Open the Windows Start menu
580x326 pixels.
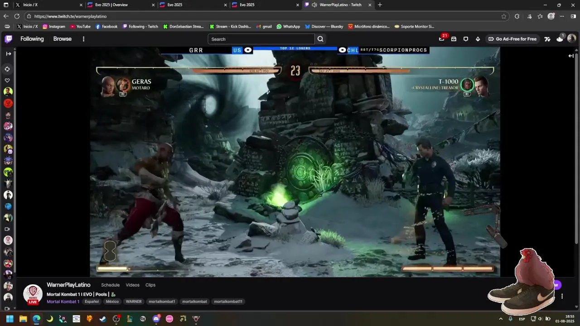click(10, 319)
